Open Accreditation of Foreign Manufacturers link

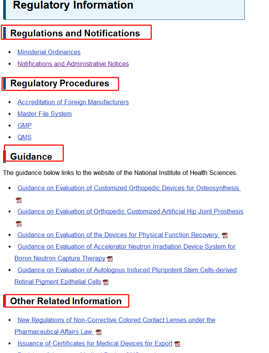tap(73, 102)
